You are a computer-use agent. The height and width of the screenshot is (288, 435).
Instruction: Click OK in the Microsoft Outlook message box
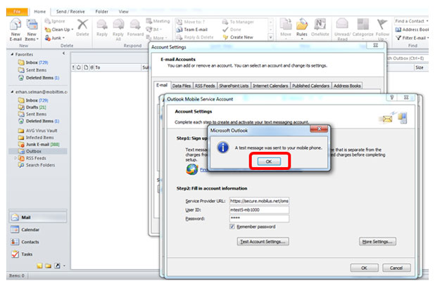[269, 161]
